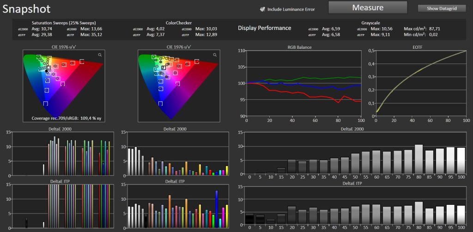Viewport: 473px width, 232px height.
Task: Click the 80 bar in grayscale DeltaE ITP
Action: tap(418, 213)
